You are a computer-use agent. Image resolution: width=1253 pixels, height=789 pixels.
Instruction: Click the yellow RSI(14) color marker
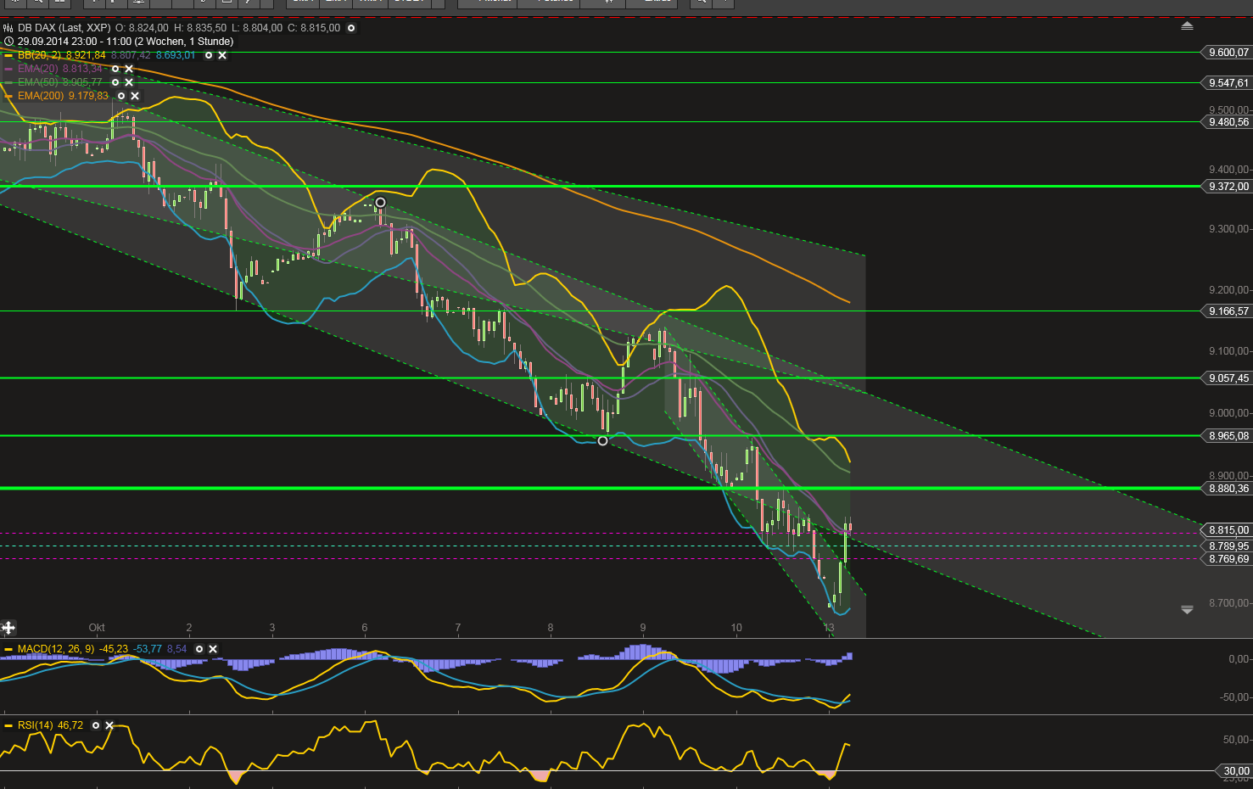pos(8,725)
